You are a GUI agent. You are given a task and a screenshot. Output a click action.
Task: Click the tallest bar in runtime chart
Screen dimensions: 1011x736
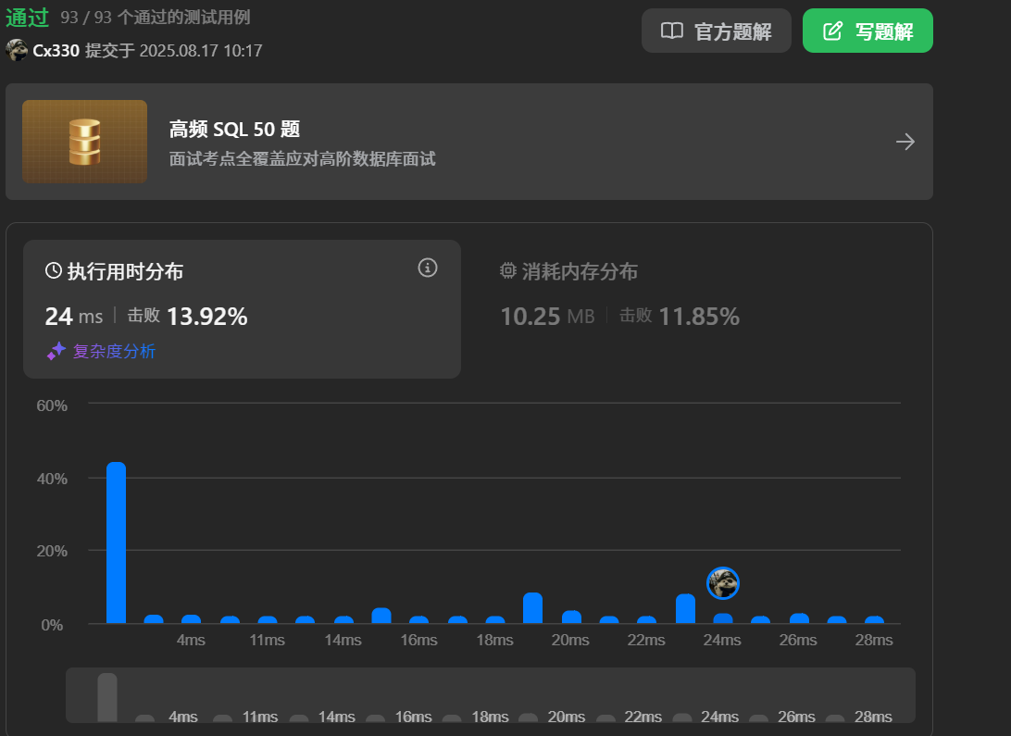click(116, 543)
